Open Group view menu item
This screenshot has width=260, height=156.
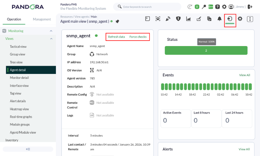pyautogui.click(x=18, y=54)
